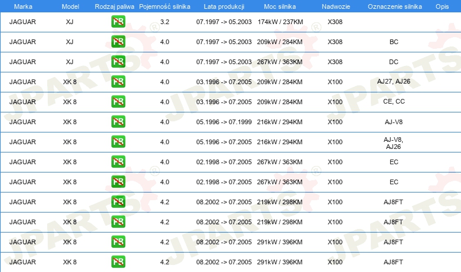Click the Lata produkcji column header
This screenshot has height=272, width=461.
[224, 6]
